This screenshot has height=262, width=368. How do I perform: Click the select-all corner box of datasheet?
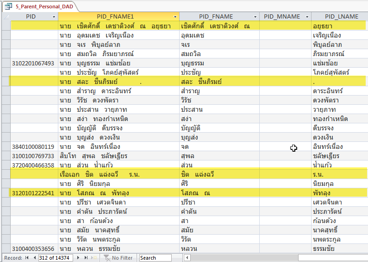tap(6, 17)
